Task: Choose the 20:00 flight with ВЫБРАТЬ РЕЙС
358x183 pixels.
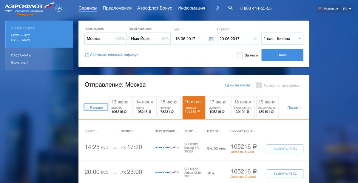Action: (x=285, y=174)
